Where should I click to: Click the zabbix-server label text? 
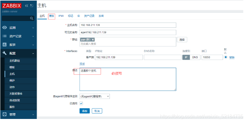(x=10, y=11)
